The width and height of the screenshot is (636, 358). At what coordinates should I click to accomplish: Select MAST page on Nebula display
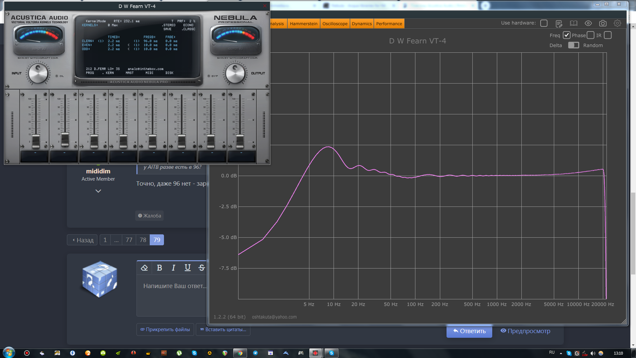point(130,73)
